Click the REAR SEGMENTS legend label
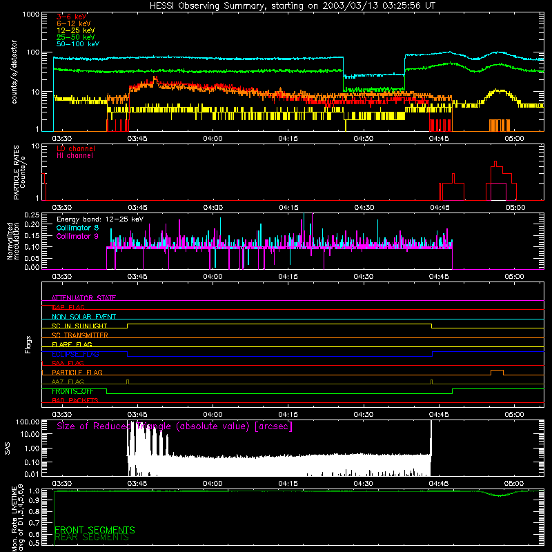This screenshot has width=552, height=552. pyautogui.click(x=92, y=538)
